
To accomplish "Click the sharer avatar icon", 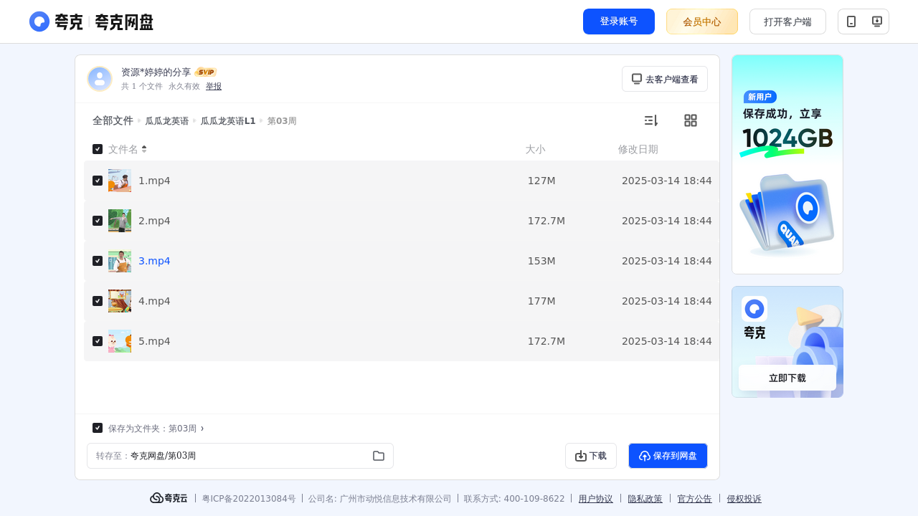I will coord(100,79).
